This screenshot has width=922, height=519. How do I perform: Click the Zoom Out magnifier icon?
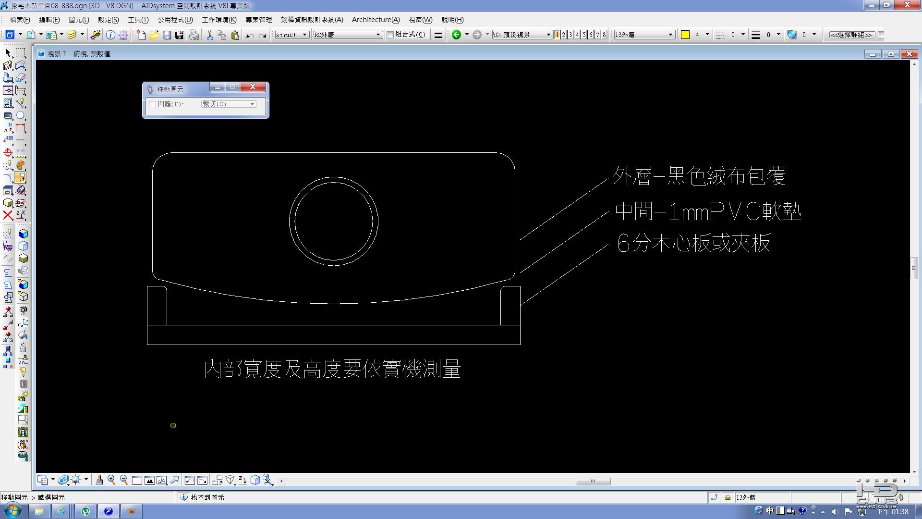coord(124,480)
